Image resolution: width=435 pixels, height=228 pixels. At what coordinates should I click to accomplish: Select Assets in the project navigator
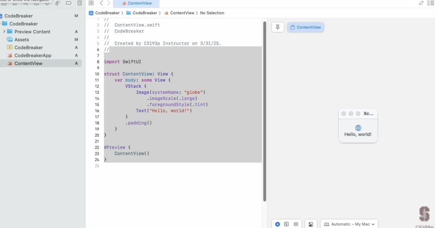(x=22, y=39)
